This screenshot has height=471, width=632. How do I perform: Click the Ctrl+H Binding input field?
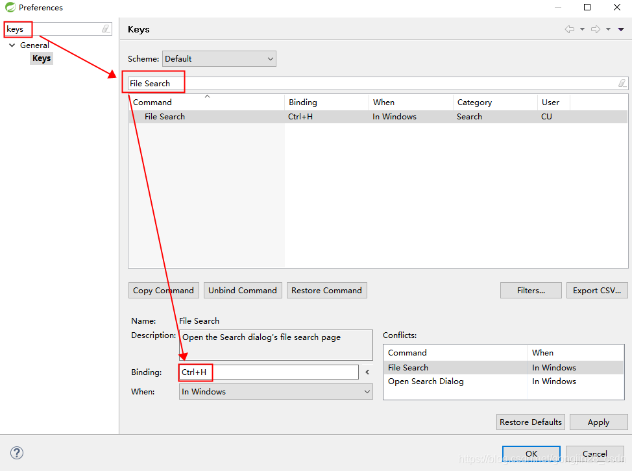[x=269, y=372]
